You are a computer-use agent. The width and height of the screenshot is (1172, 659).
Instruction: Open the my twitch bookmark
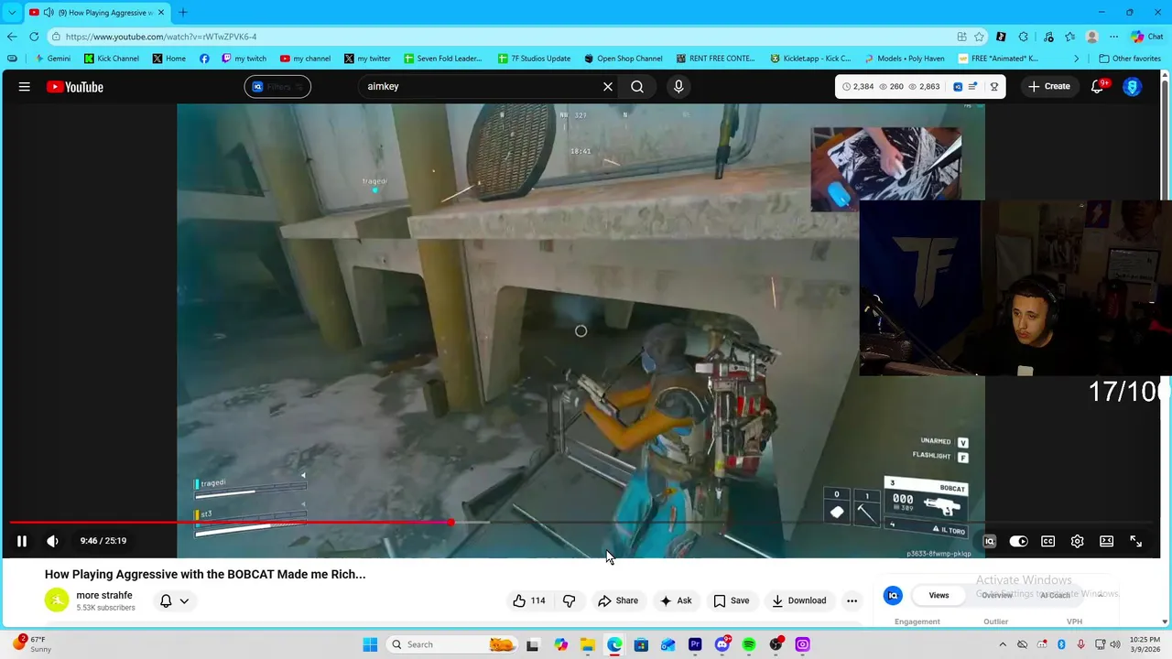click(244, 59)
